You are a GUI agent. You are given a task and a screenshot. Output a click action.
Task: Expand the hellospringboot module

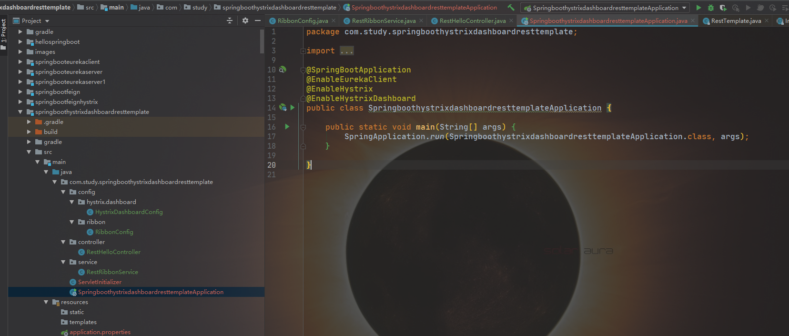click(x=20, y=42)
